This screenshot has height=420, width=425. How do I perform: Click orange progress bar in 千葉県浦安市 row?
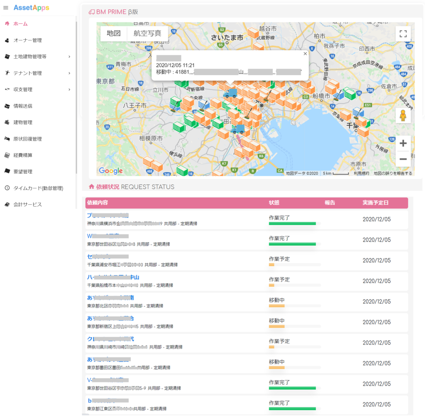[271, 265]
